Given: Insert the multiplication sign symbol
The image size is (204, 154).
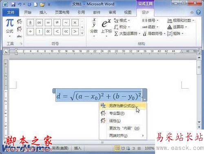Looking at the screenshot, I should click(x=75, y=22).
